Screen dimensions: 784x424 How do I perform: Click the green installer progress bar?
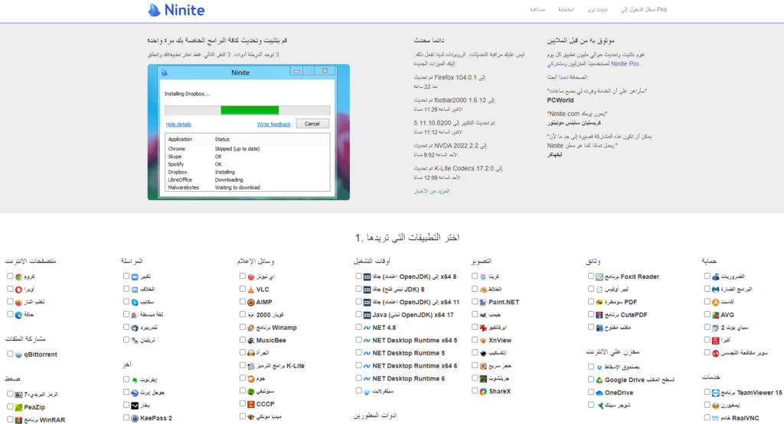(x=239, y=110)
